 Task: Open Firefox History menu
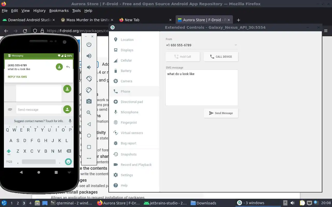pos(39,11)
